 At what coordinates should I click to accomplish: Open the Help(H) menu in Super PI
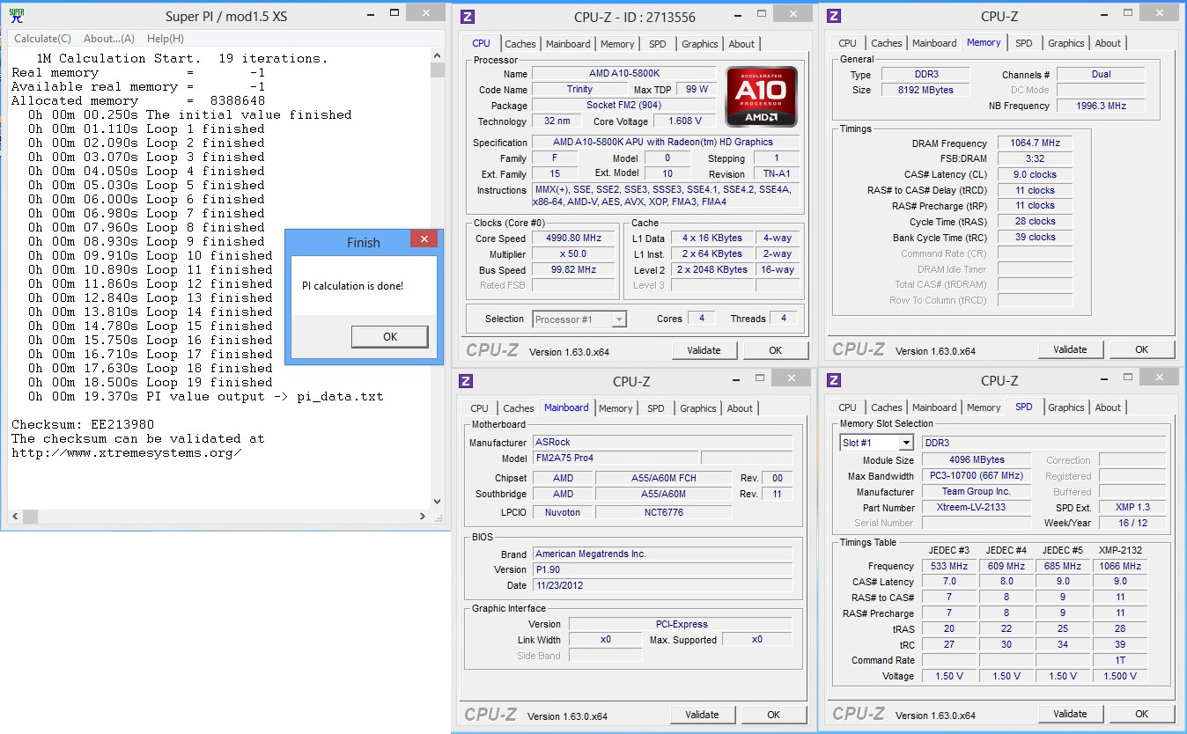click(166, 39)
